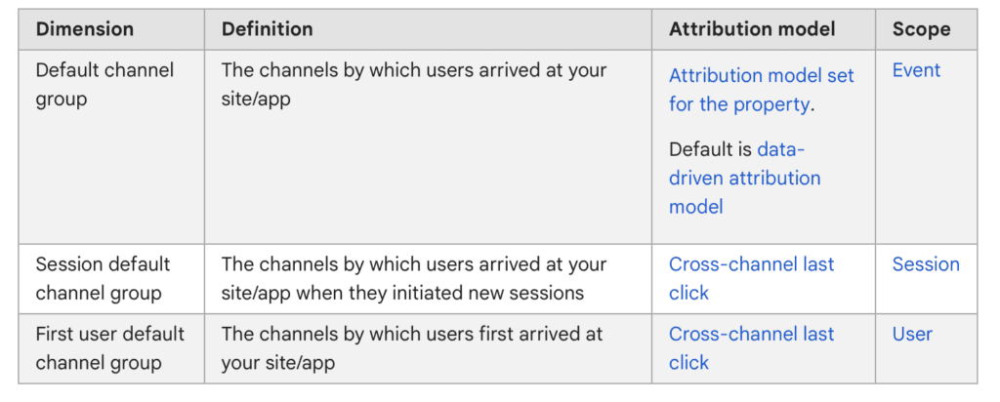Select the 'Default channel group' dimension cell

[x=104, y=85]
